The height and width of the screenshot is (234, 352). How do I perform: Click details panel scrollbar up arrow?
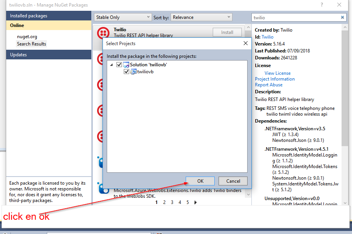(345, 27)
